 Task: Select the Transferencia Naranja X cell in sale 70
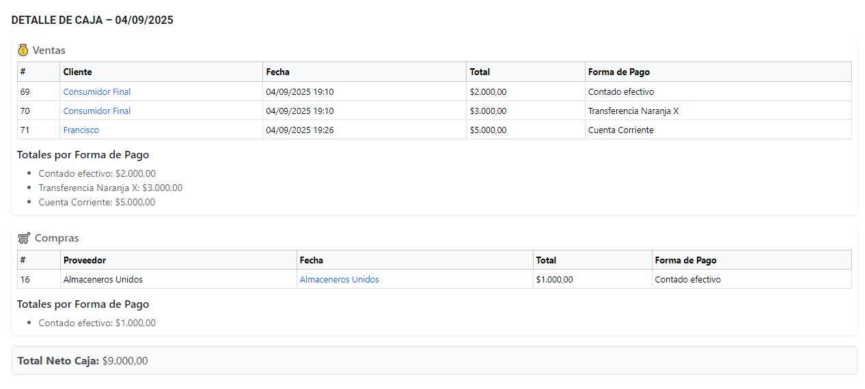pyautogui.click(x=633, y=111)
